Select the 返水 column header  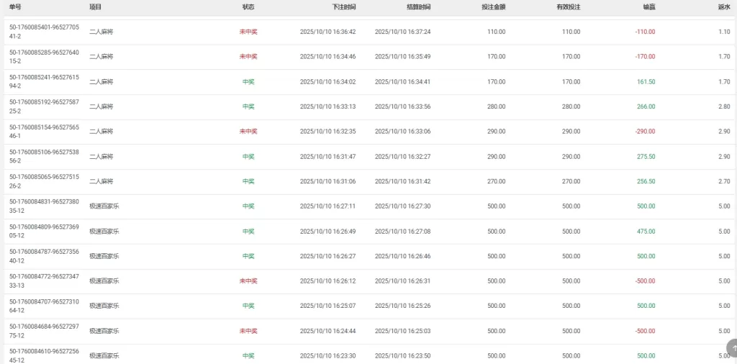[x=723, y=6]
